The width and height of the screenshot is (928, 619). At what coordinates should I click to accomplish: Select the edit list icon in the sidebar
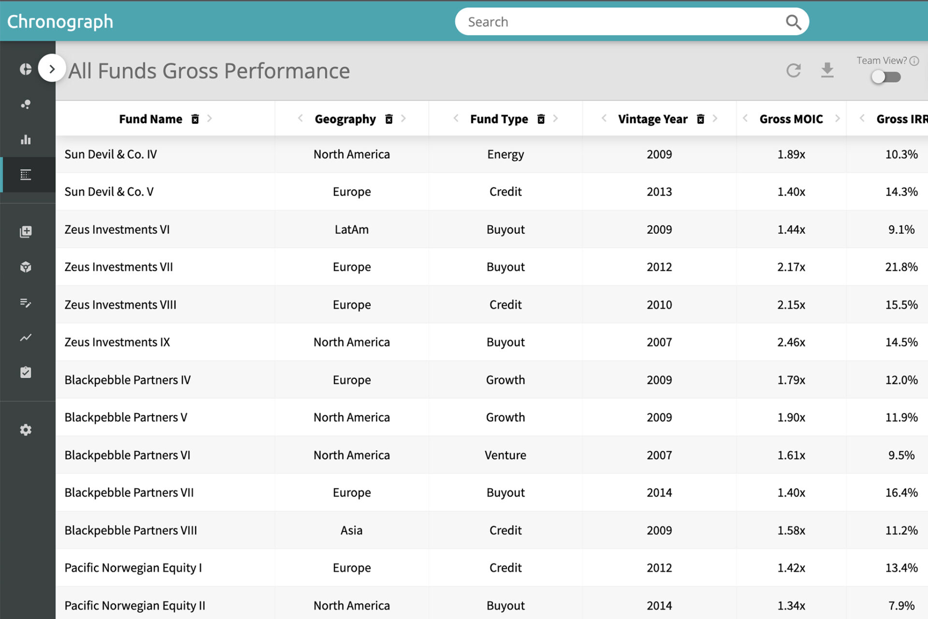[x=25, y=303]
